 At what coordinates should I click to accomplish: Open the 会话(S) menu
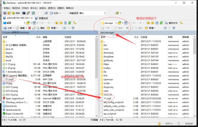coord(43,8)
